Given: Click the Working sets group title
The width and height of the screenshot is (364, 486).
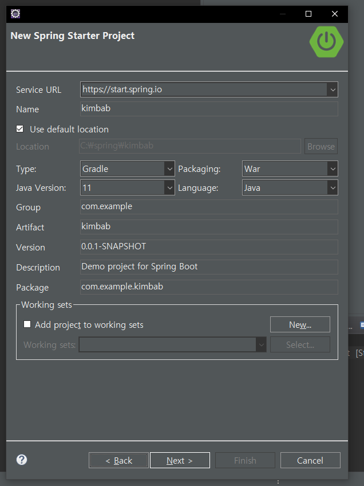Looking at the screenshot, I should coord(46,305).
